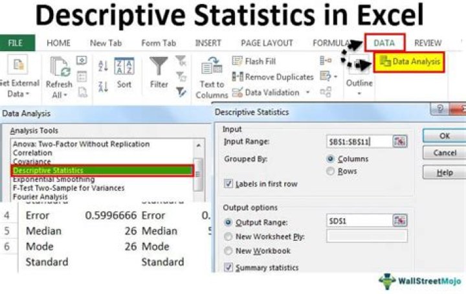Image resolution: width=466 pixels, height=294 pixels.
Task: Click the 0.5996666 Error value cell
Action: pos(111,215)
